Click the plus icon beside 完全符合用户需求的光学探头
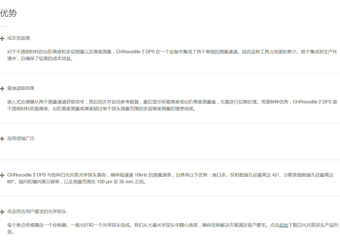 click(x=2, y=212)
